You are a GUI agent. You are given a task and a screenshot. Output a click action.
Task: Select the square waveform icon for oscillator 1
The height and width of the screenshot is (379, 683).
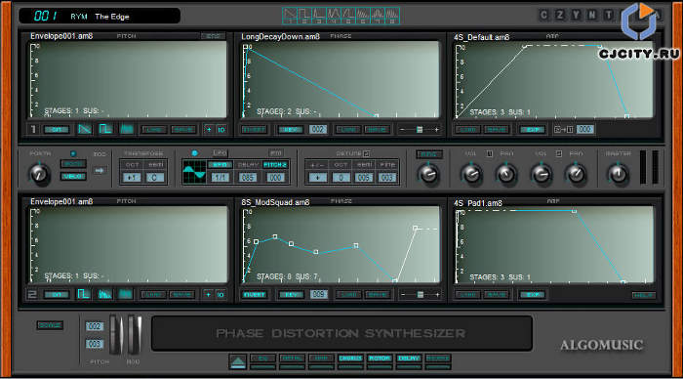[x=105, y=129]
